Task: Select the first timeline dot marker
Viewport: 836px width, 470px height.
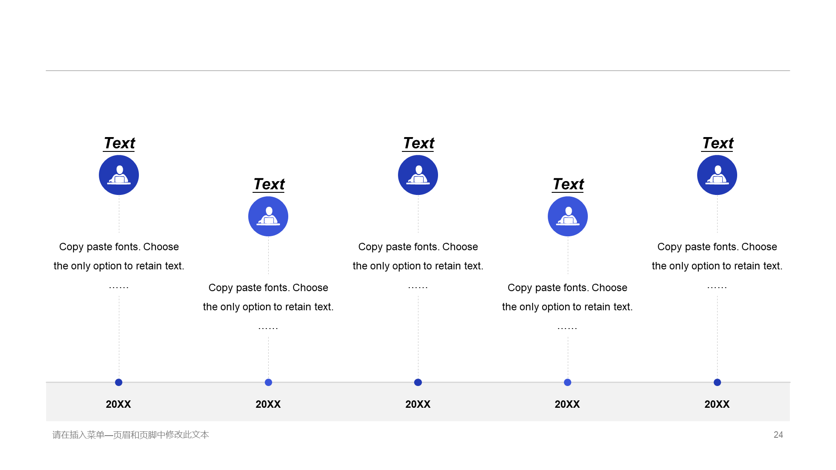Action: tap(118, 383)
